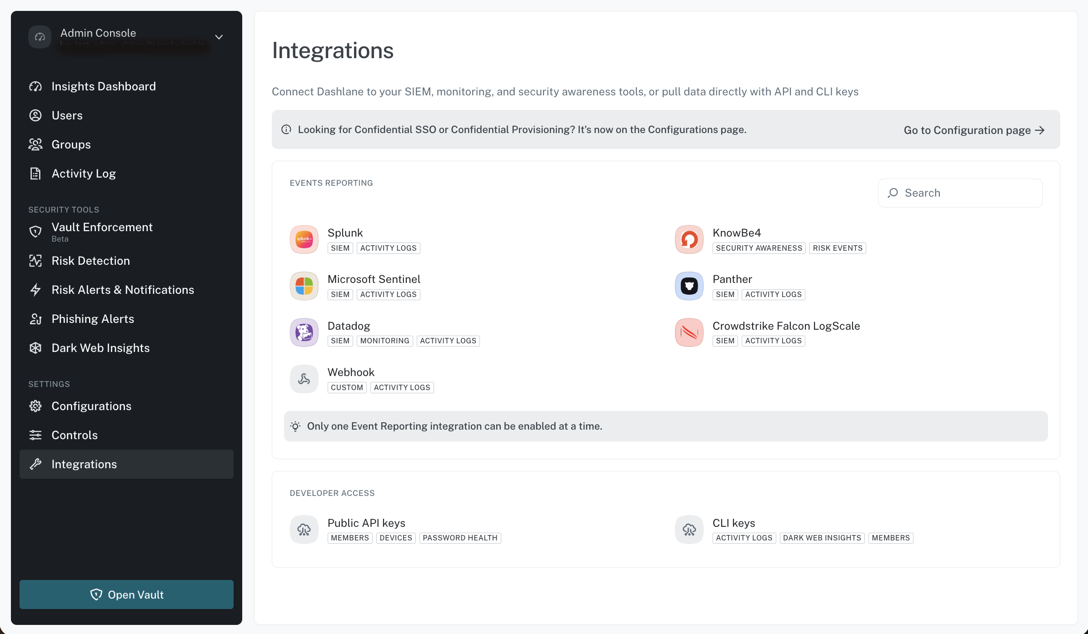
Task: Open the Panther integration by name
Action: [x=732, y=279]
